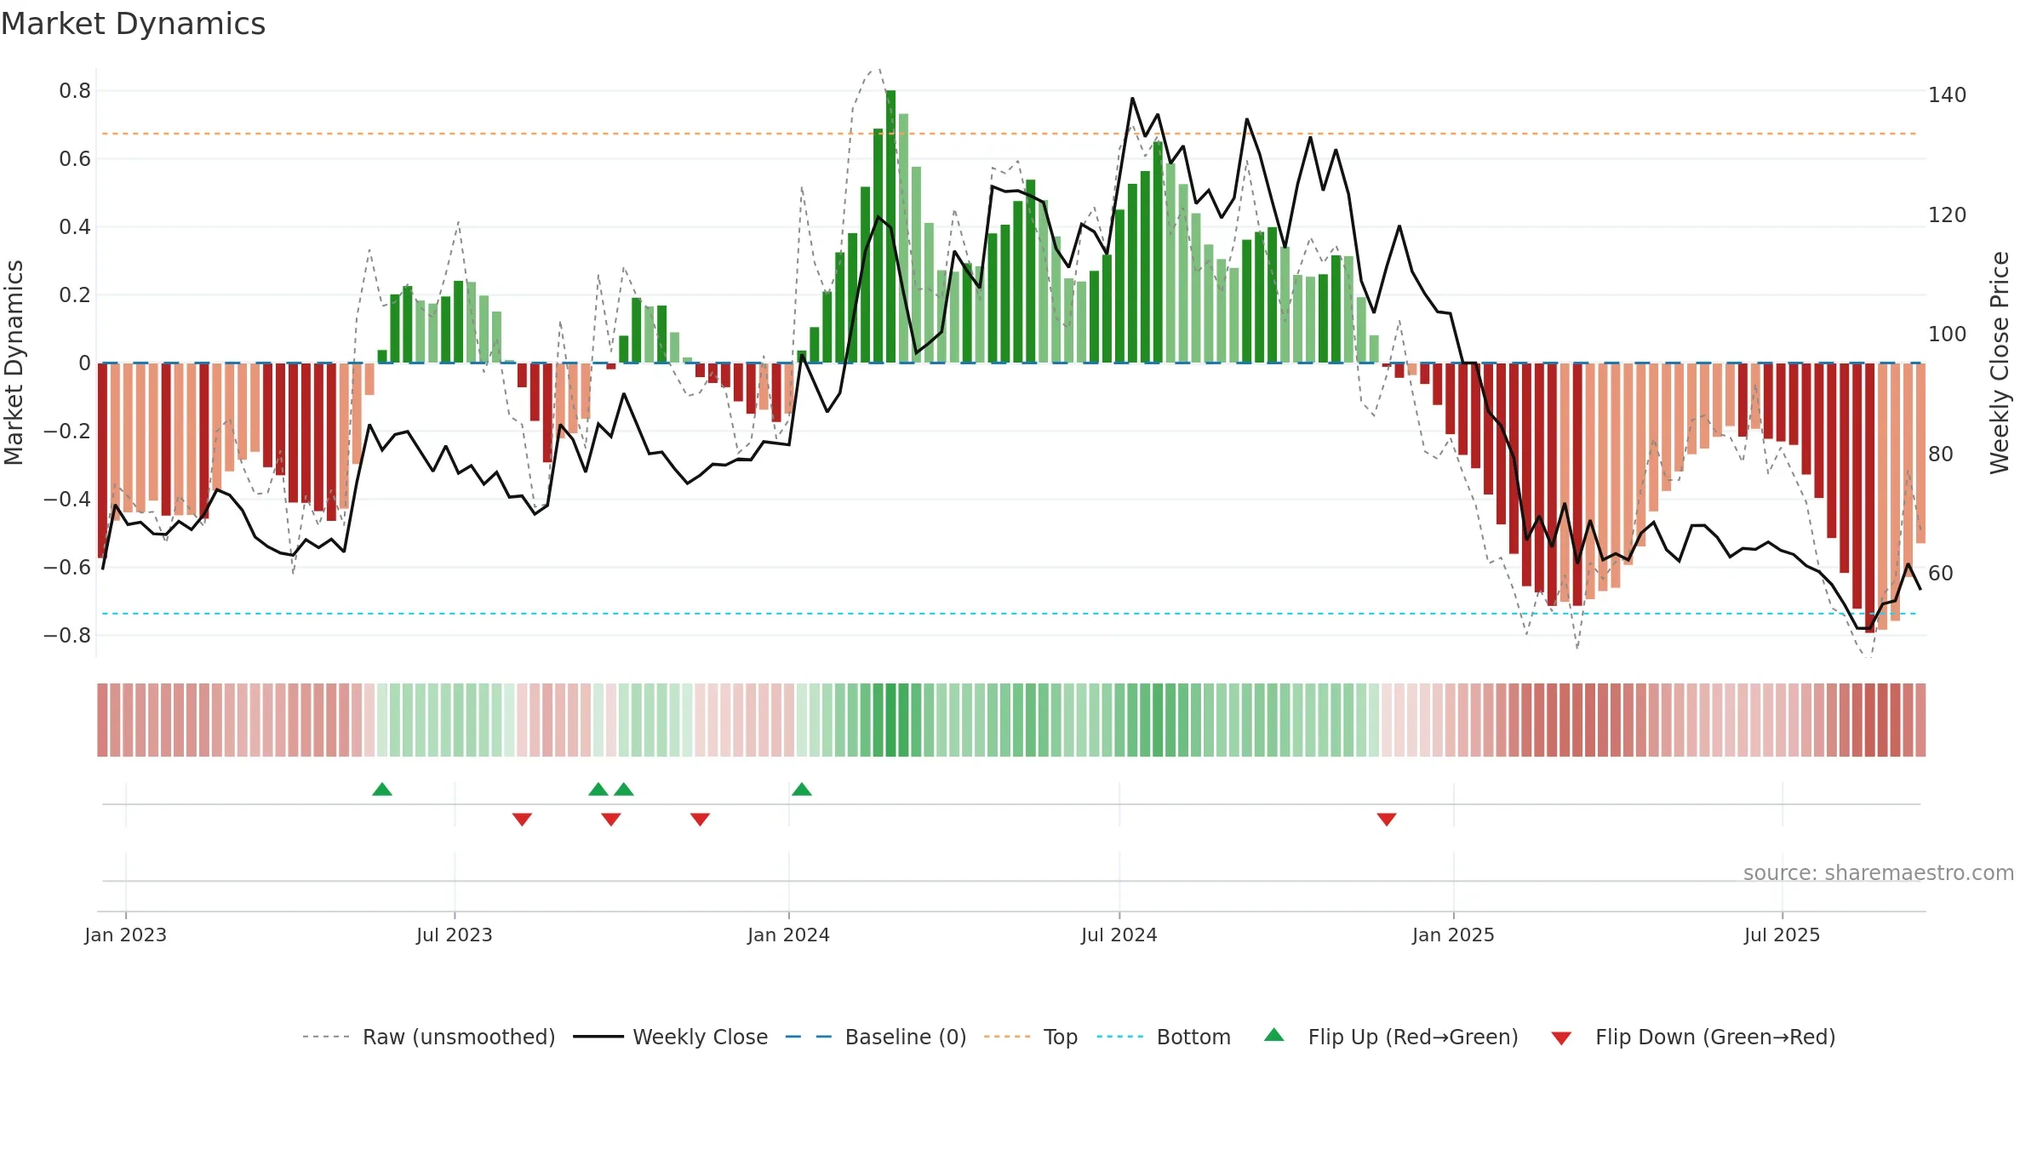Click the Market Dynamics y-axis label
Viewport: 2043px width, 1149px height.
pyautogui.click(x=14, y=363)
